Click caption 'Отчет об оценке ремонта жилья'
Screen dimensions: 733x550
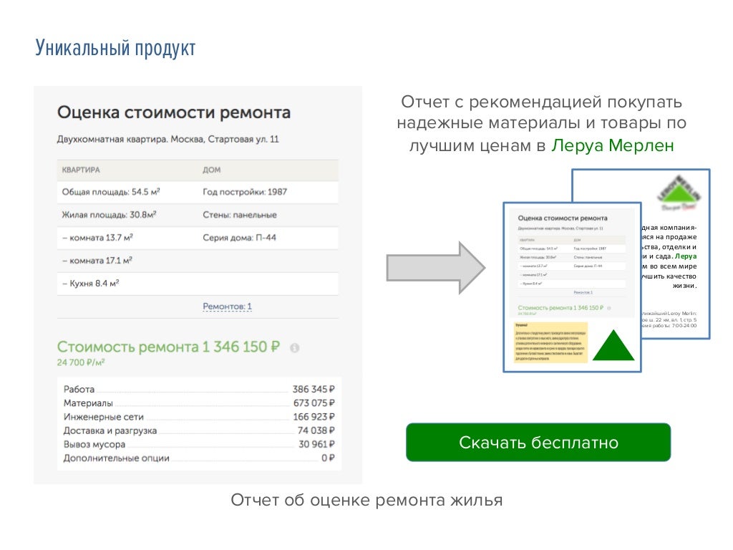pos(367,500)
